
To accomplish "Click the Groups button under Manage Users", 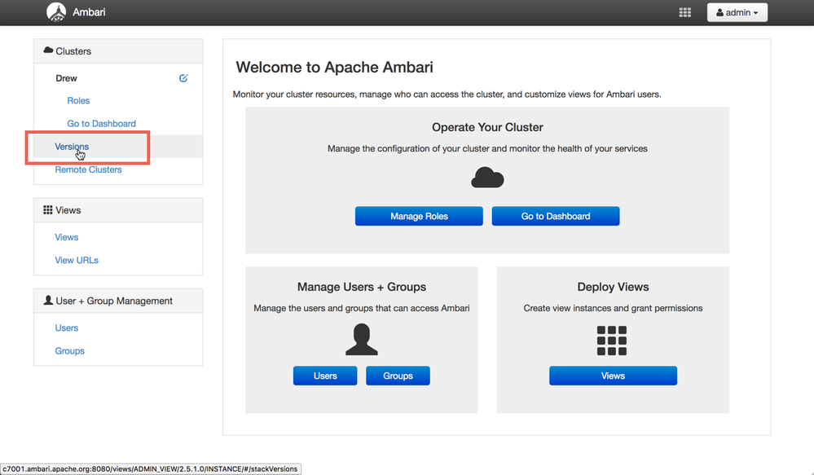I will [398, 376].
